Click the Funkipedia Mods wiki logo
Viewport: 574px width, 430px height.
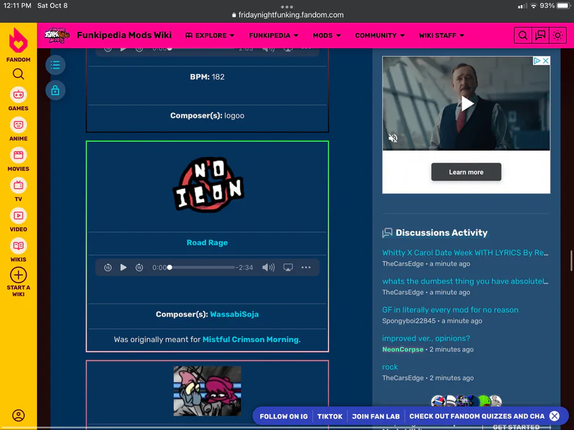pos(57,36)
